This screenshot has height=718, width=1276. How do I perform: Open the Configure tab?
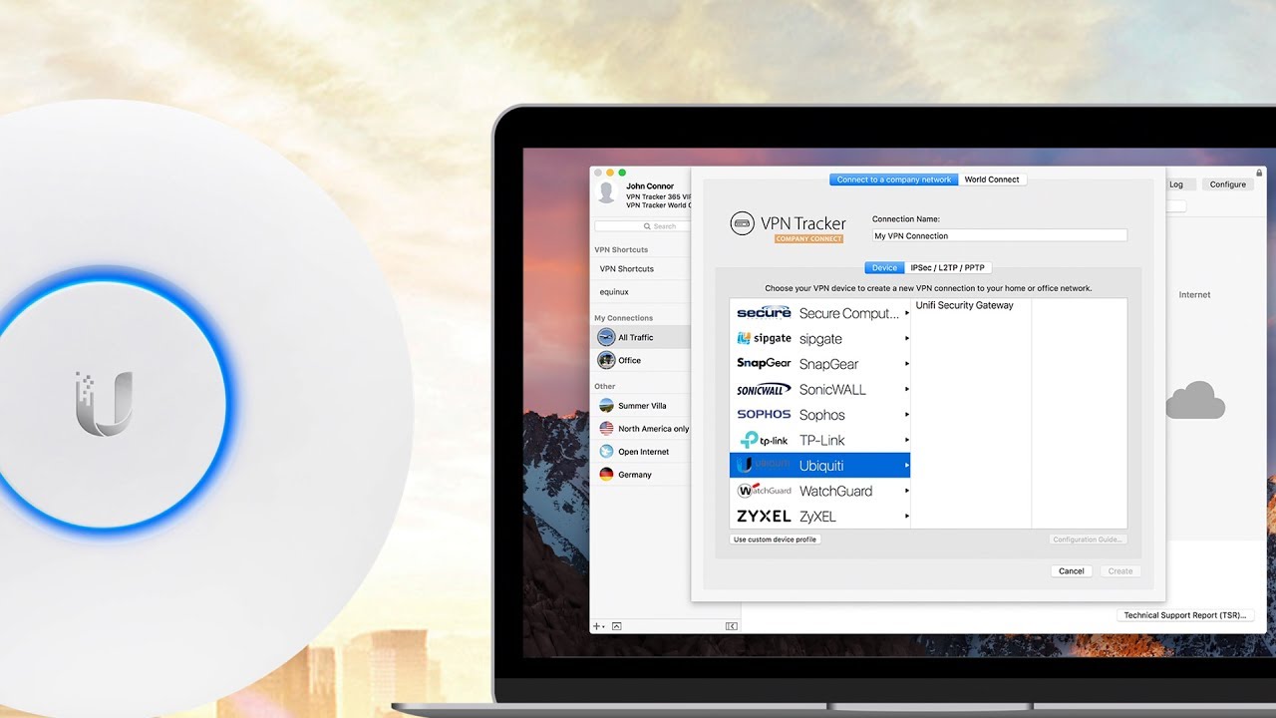point(1228,184)
